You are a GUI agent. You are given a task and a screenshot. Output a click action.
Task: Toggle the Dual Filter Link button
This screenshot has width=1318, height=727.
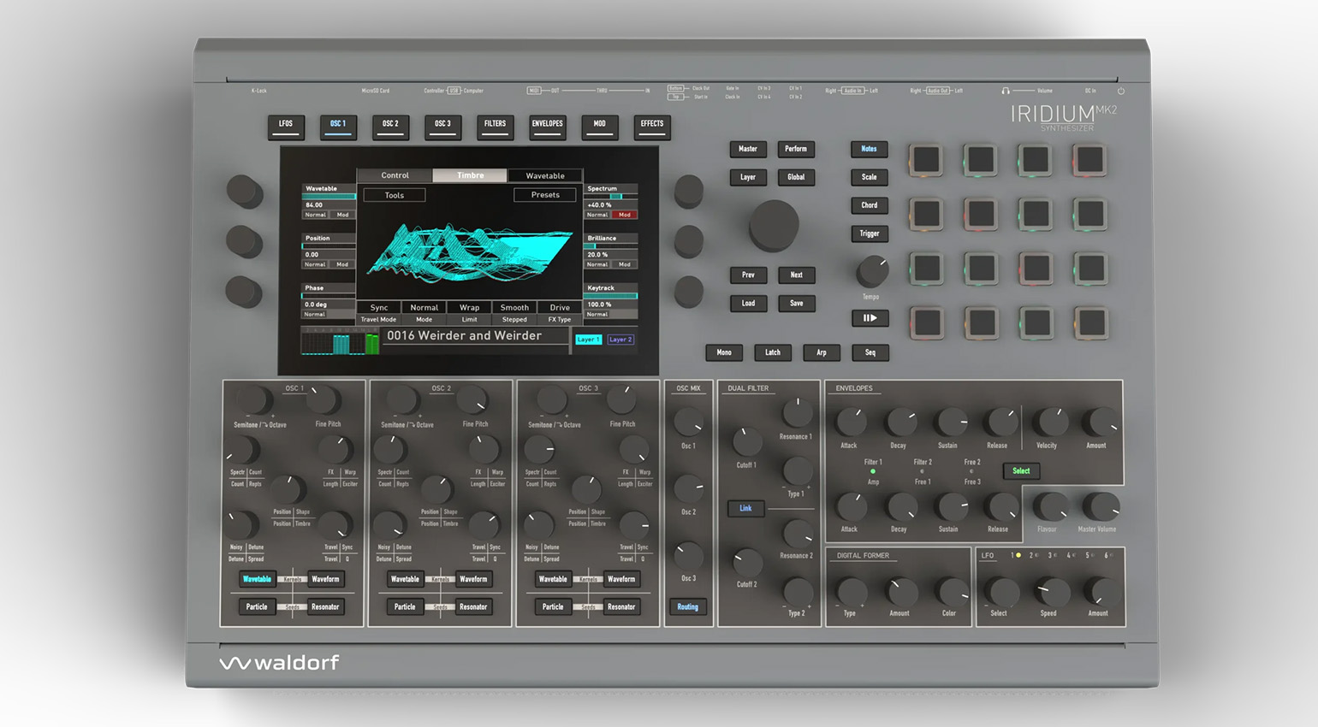click(745, 508)
